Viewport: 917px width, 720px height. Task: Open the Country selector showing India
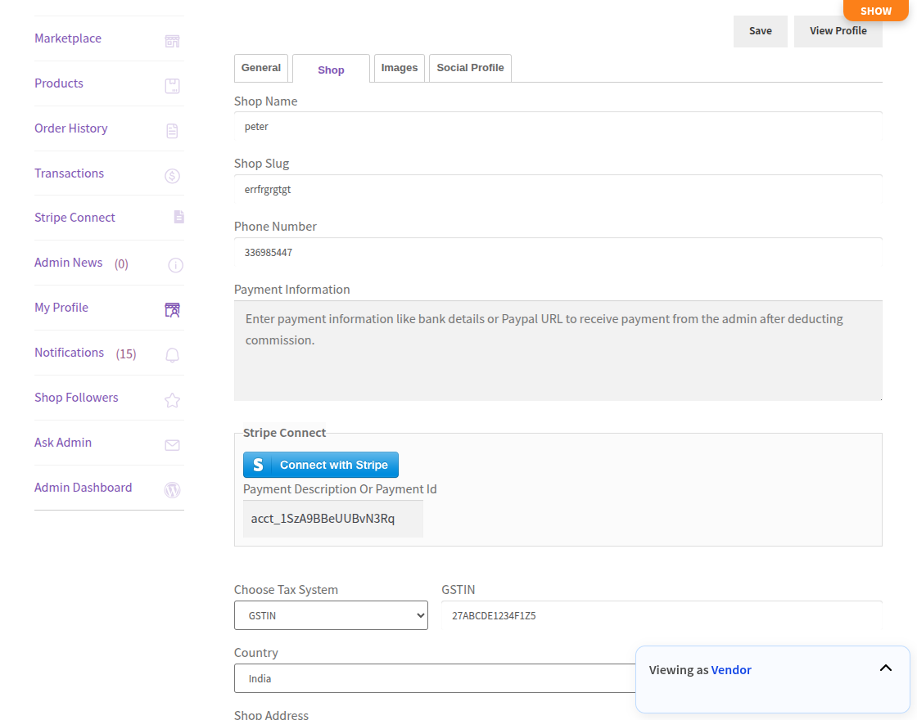(x=434, y=678)
